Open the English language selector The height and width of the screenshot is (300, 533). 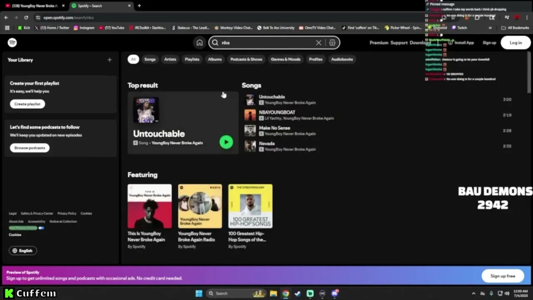click(23, 250)
